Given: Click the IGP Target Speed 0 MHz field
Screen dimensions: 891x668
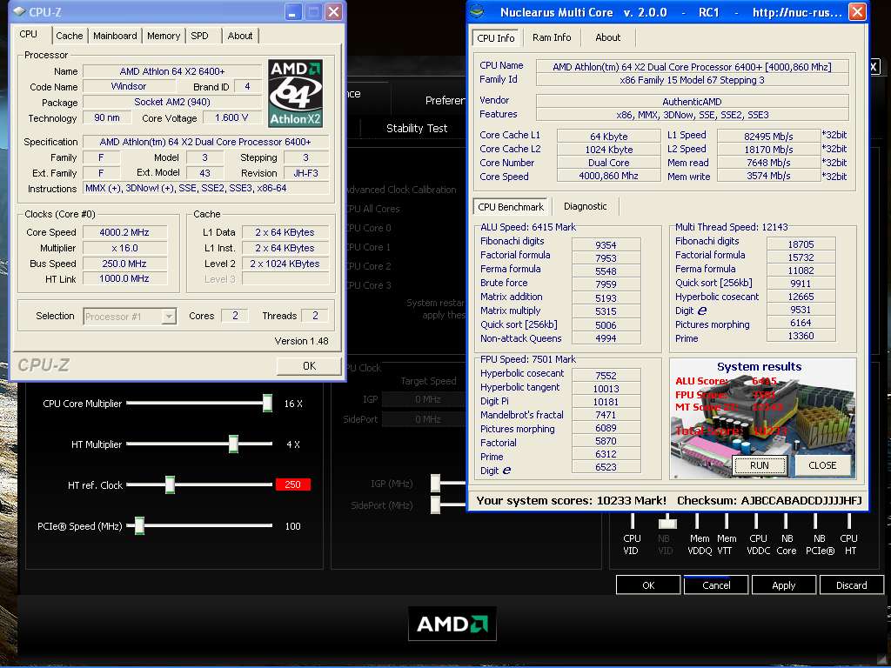Looking at the screenshot, I should click(425, 399).
